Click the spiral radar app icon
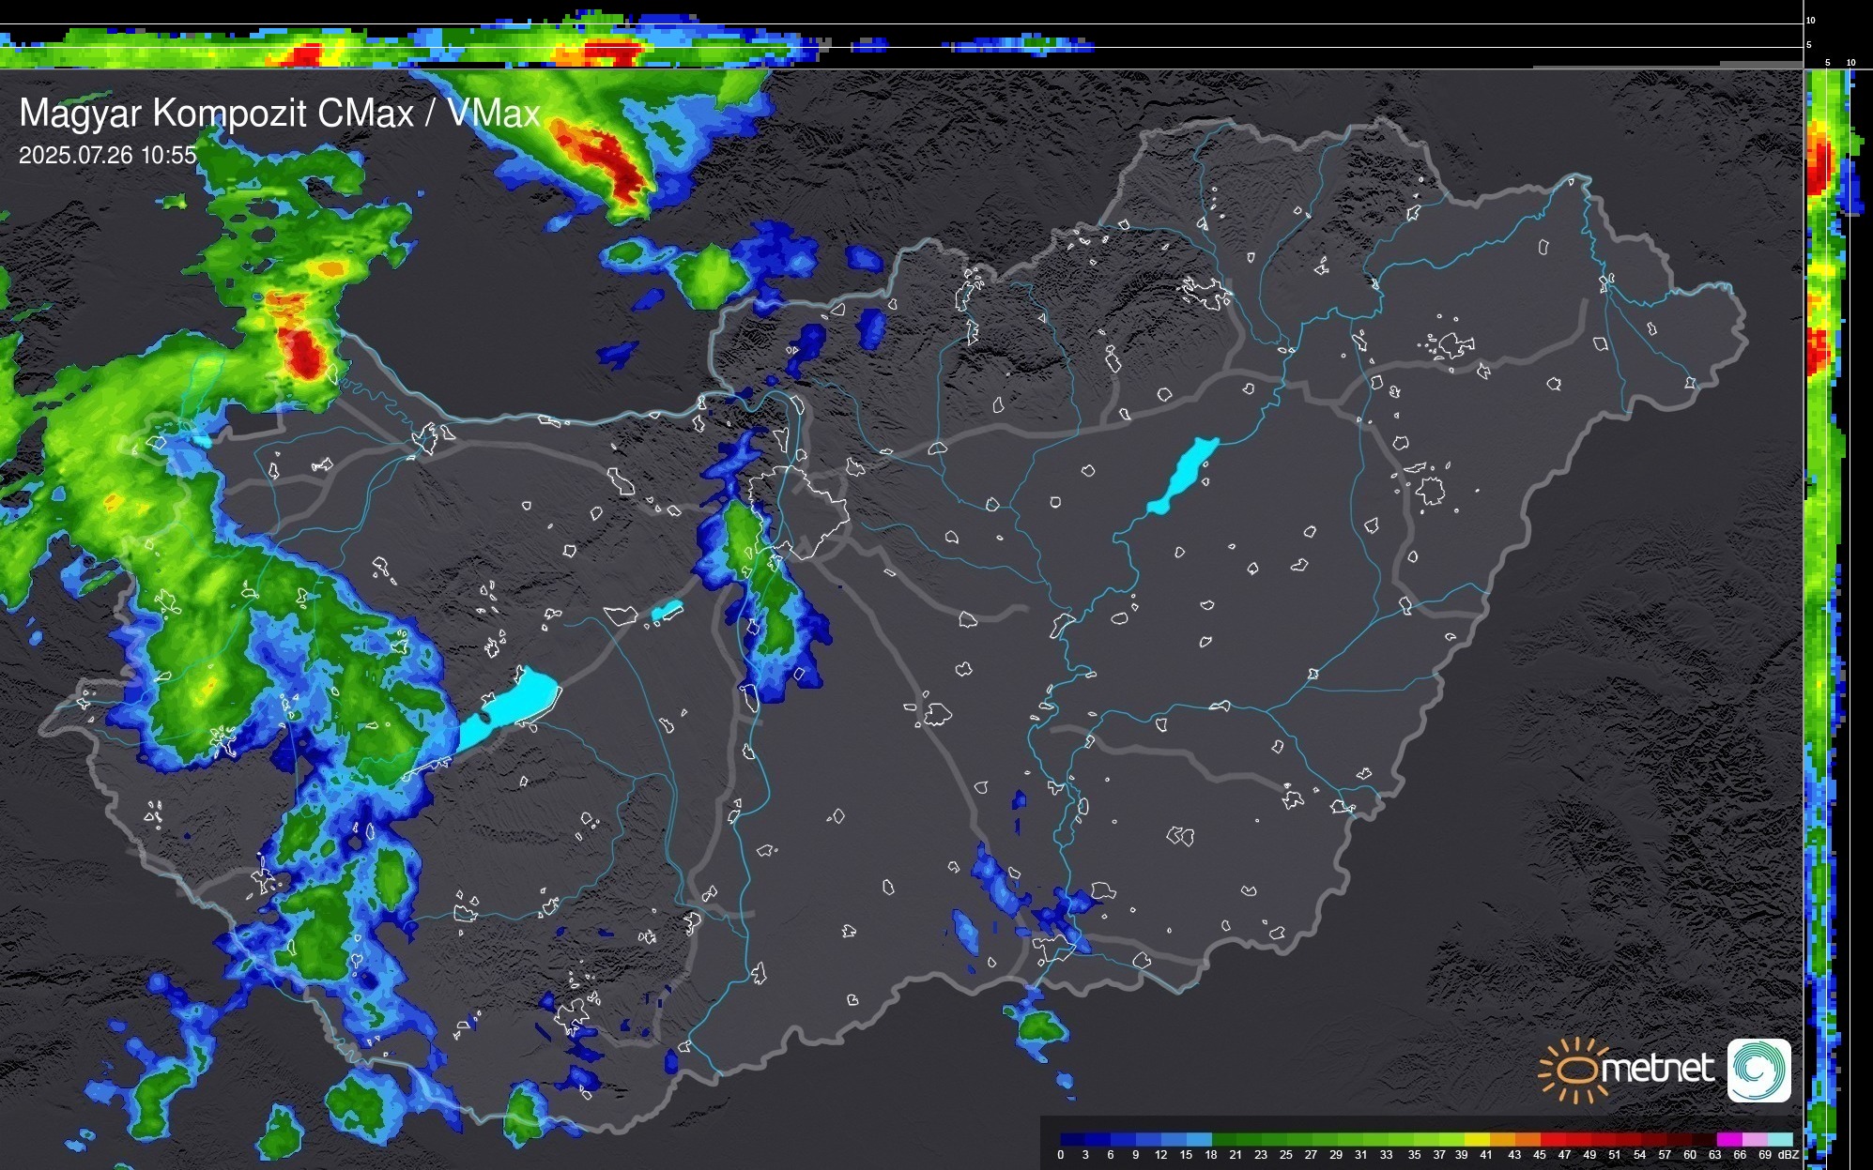Screen dimensions: 1873x1170 click(x=1758, y=1070)
